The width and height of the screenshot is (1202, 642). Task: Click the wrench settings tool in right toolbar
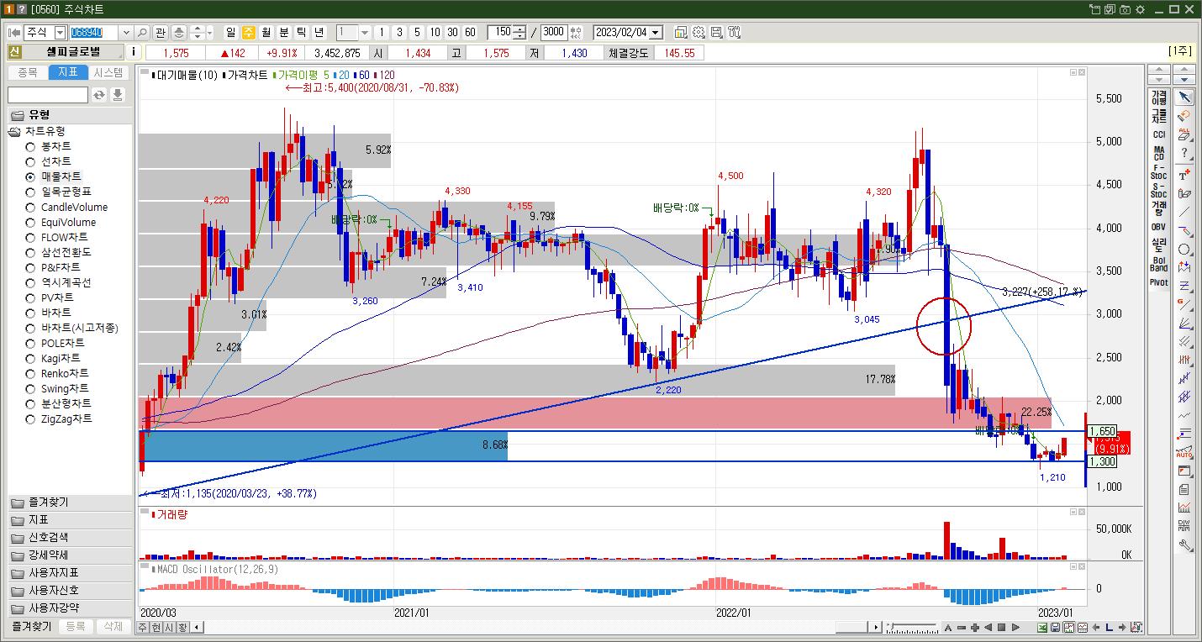click(1184, 545)
